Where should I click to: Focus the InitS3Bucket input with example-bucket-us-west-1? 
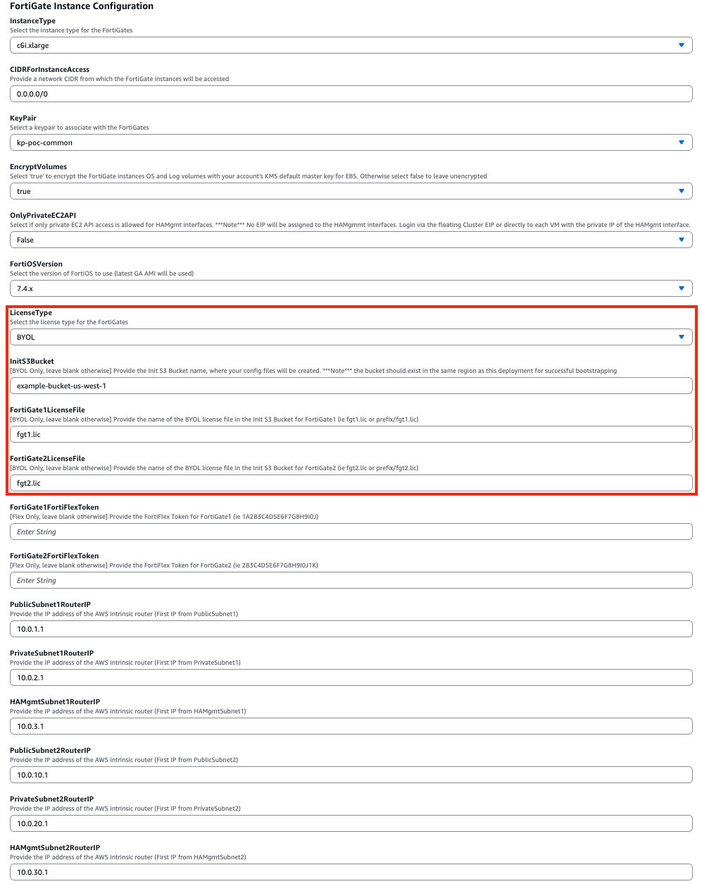pyautogui.click(x=351, y=386)
